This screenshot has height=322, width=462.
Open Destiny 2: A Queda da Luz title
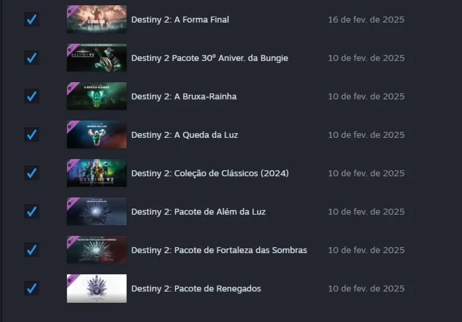(x=184, y=135)
